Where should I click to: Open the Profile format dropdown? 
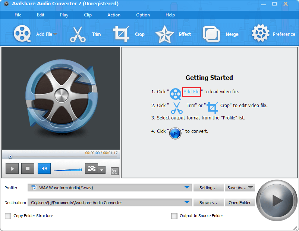point(188,188)
